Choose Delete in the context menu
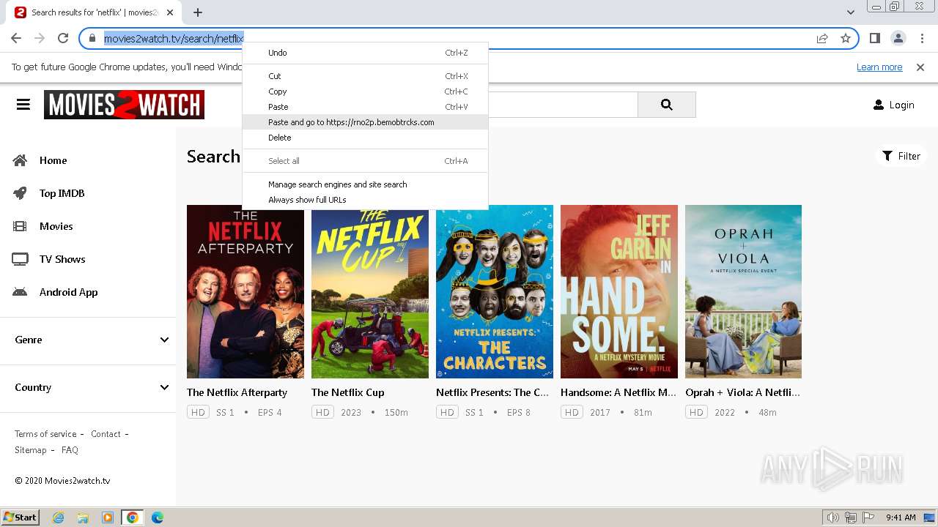The image size is (938, 527). pyautogui.click(x=365, y=138)
